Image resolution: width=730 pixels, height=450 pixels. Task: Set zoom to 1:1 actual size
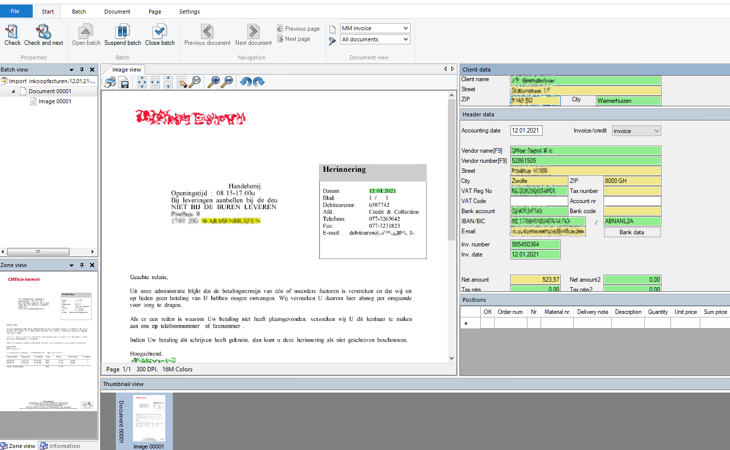coord(195,82)
